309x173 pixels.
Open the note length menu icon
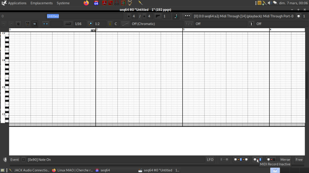68,24
